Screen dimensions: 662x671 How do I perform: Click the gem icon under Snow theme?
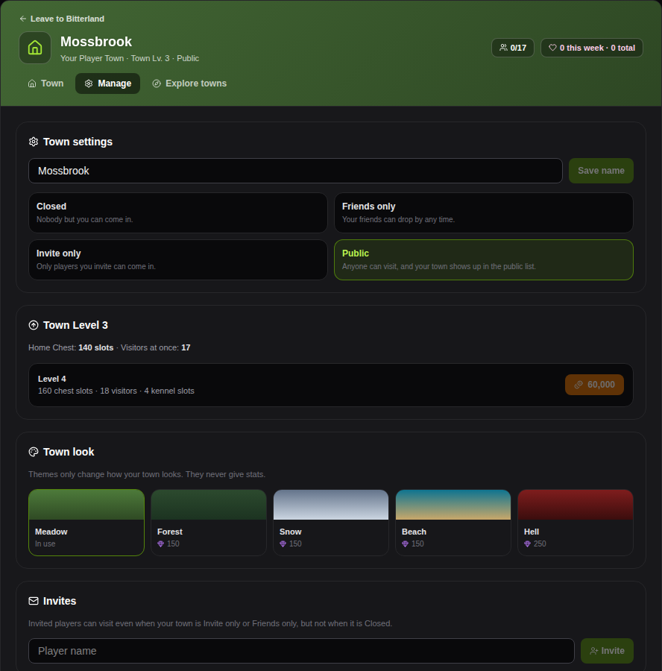coord(283,544)
